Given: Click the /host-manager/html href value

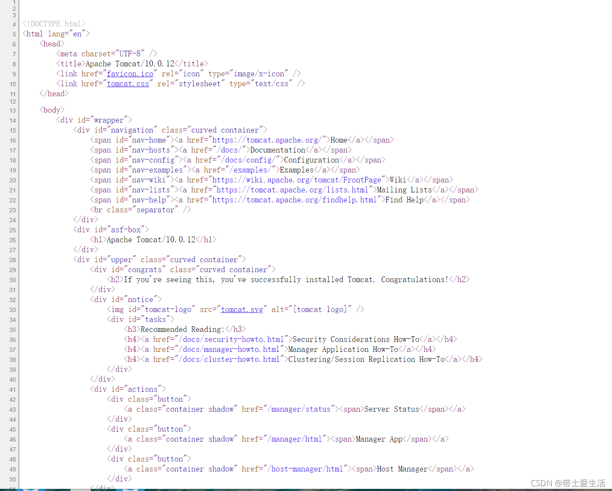Looking at the screenshot, I should click(305, 469).
